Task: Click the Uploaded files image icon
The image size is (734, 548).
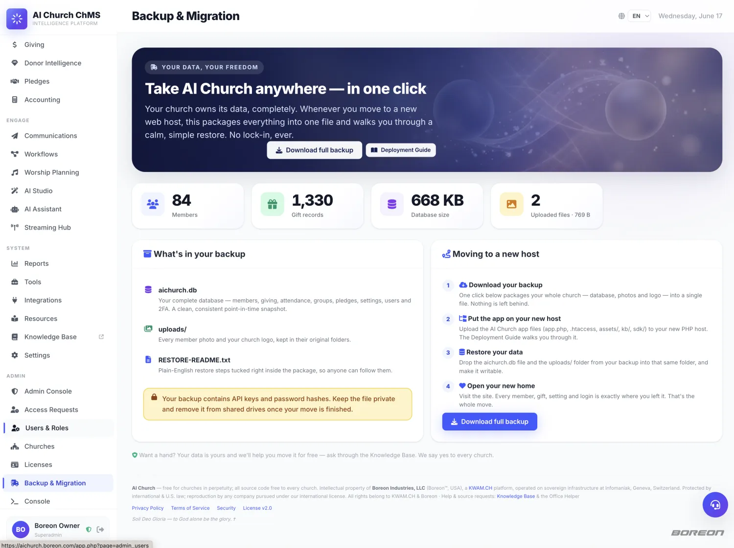Action: [x=511, y=204]
